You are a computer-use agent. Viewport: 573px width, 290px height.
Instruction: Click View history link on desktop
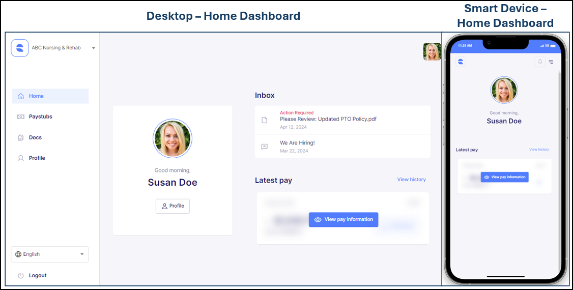coord(411,180)
